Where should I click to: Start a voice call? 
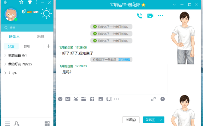pyautogui.click(x=140, y=16)
